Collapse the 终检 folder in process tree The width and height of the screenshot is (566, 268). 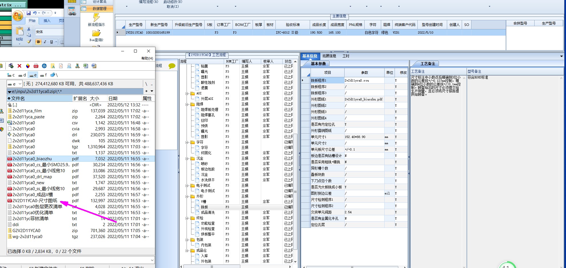[x=187, y=218]
